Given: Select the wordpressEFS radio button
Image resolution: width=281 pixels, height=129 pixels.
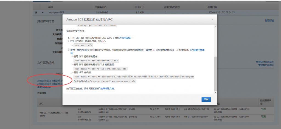Looking at the screenshot, I should 36,13.
